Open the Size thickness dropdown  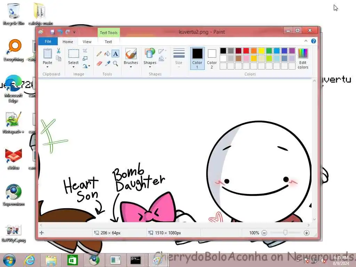179,58
